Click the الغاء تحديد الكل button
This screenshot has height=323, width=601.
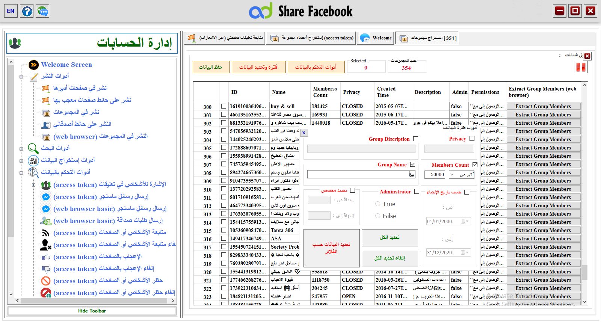(390, 258)
